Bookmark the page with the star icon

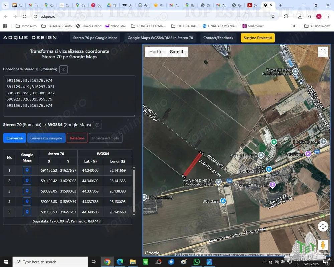pyautogui.click(x=273, y=16)
